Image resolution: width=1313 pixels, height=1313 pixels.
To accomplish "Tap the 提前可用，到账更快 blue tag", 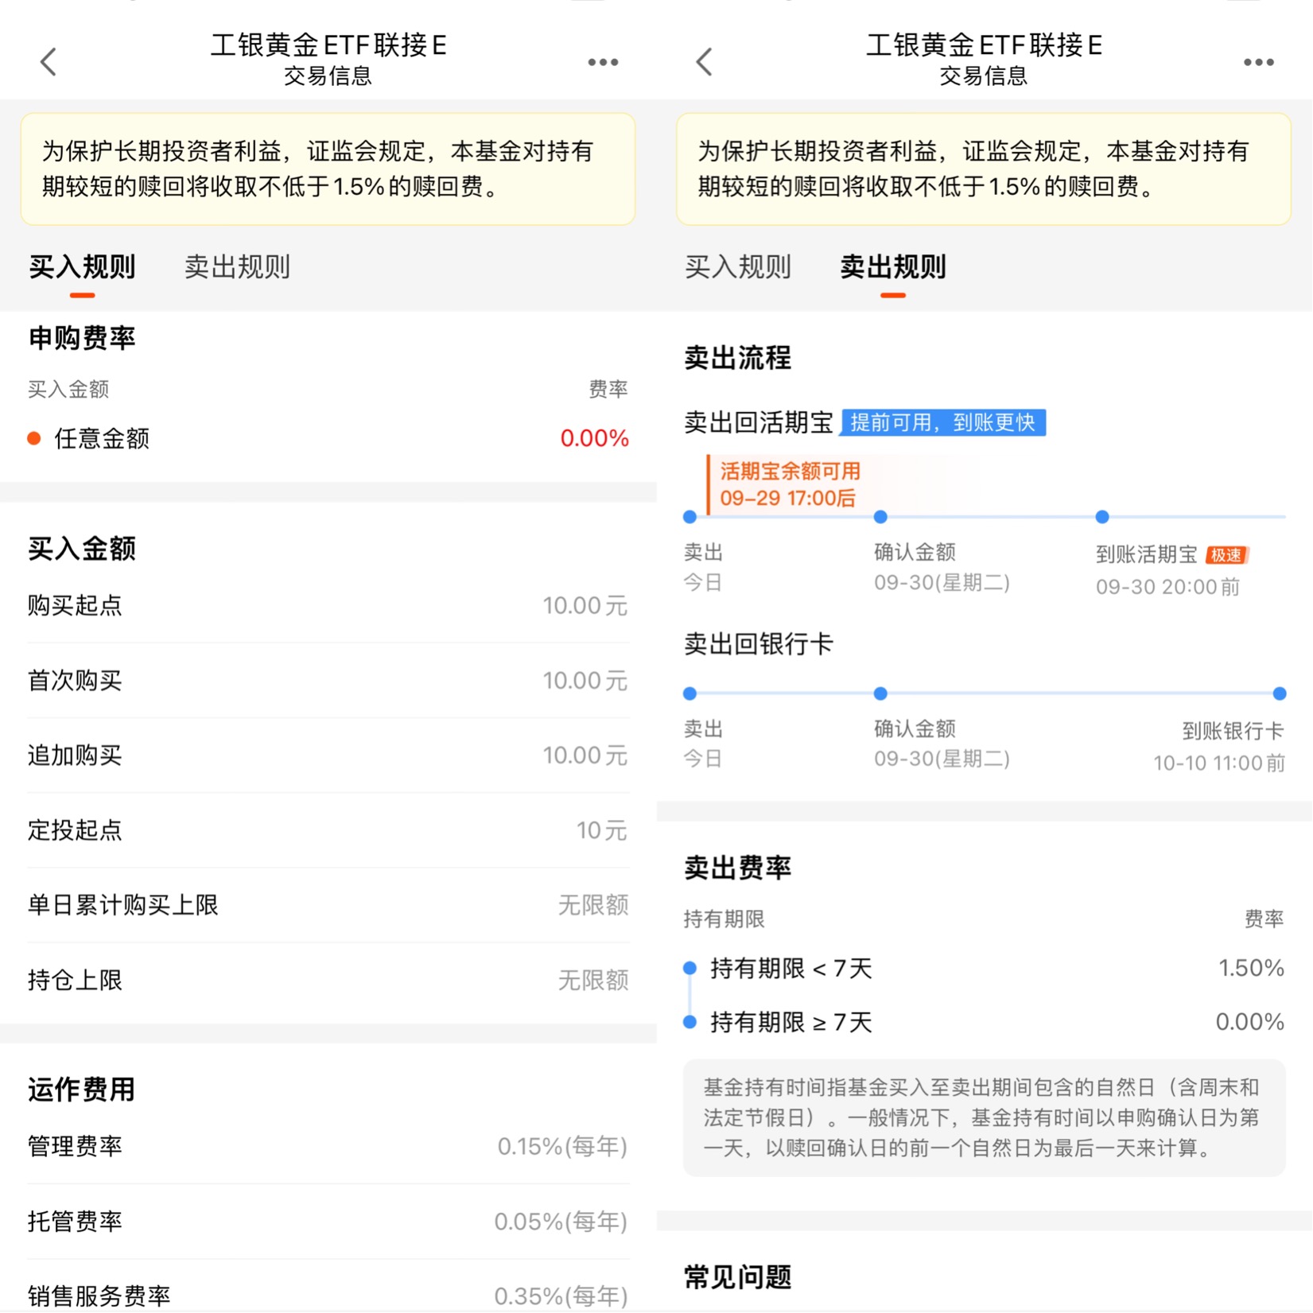I will tap(943, 422).
